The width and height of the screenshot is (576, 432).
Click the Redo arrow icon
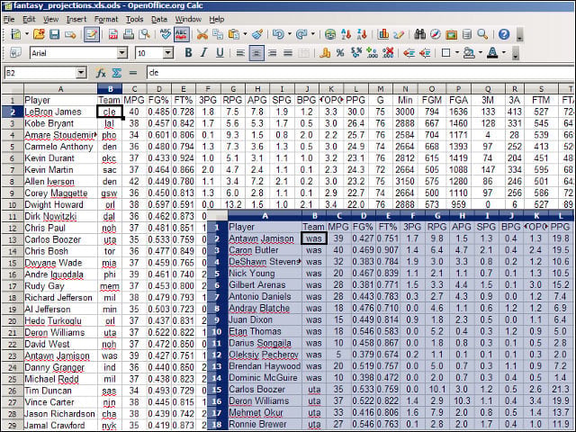(301, 34)
